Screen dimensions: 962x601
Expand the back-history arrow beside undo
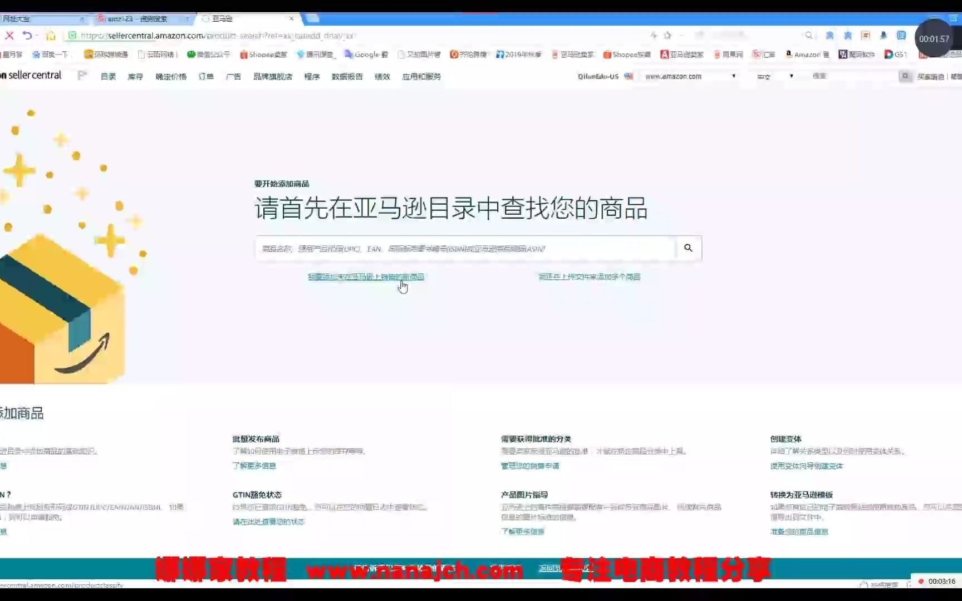37,36
